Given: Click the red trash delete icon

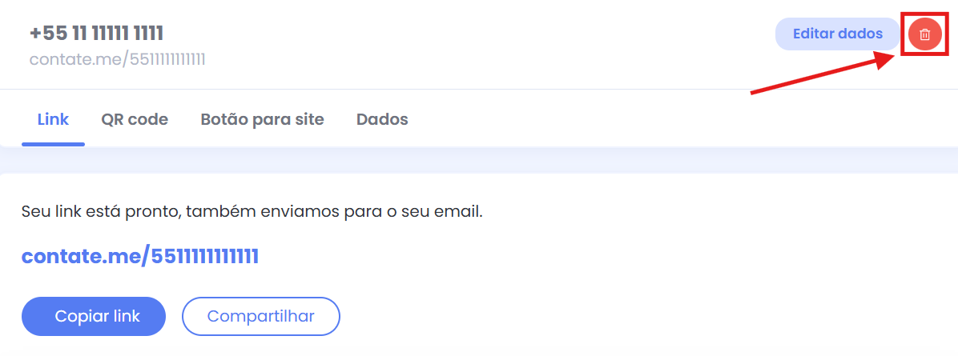Looking at the screenshot, I should click(924, 34).
